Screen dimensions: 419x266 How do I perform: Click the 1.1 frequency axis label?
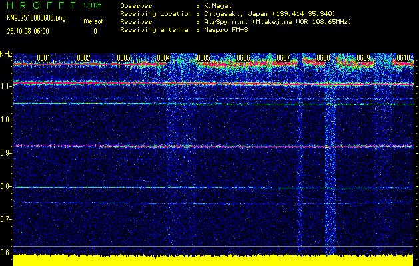tap(6, 86)
